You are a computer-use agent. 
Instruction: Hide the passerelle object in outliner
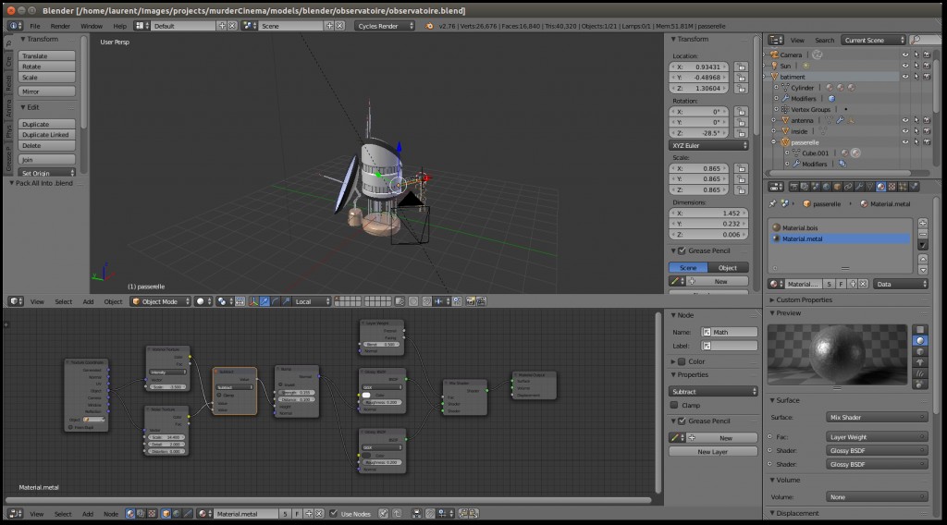(905, 142)
